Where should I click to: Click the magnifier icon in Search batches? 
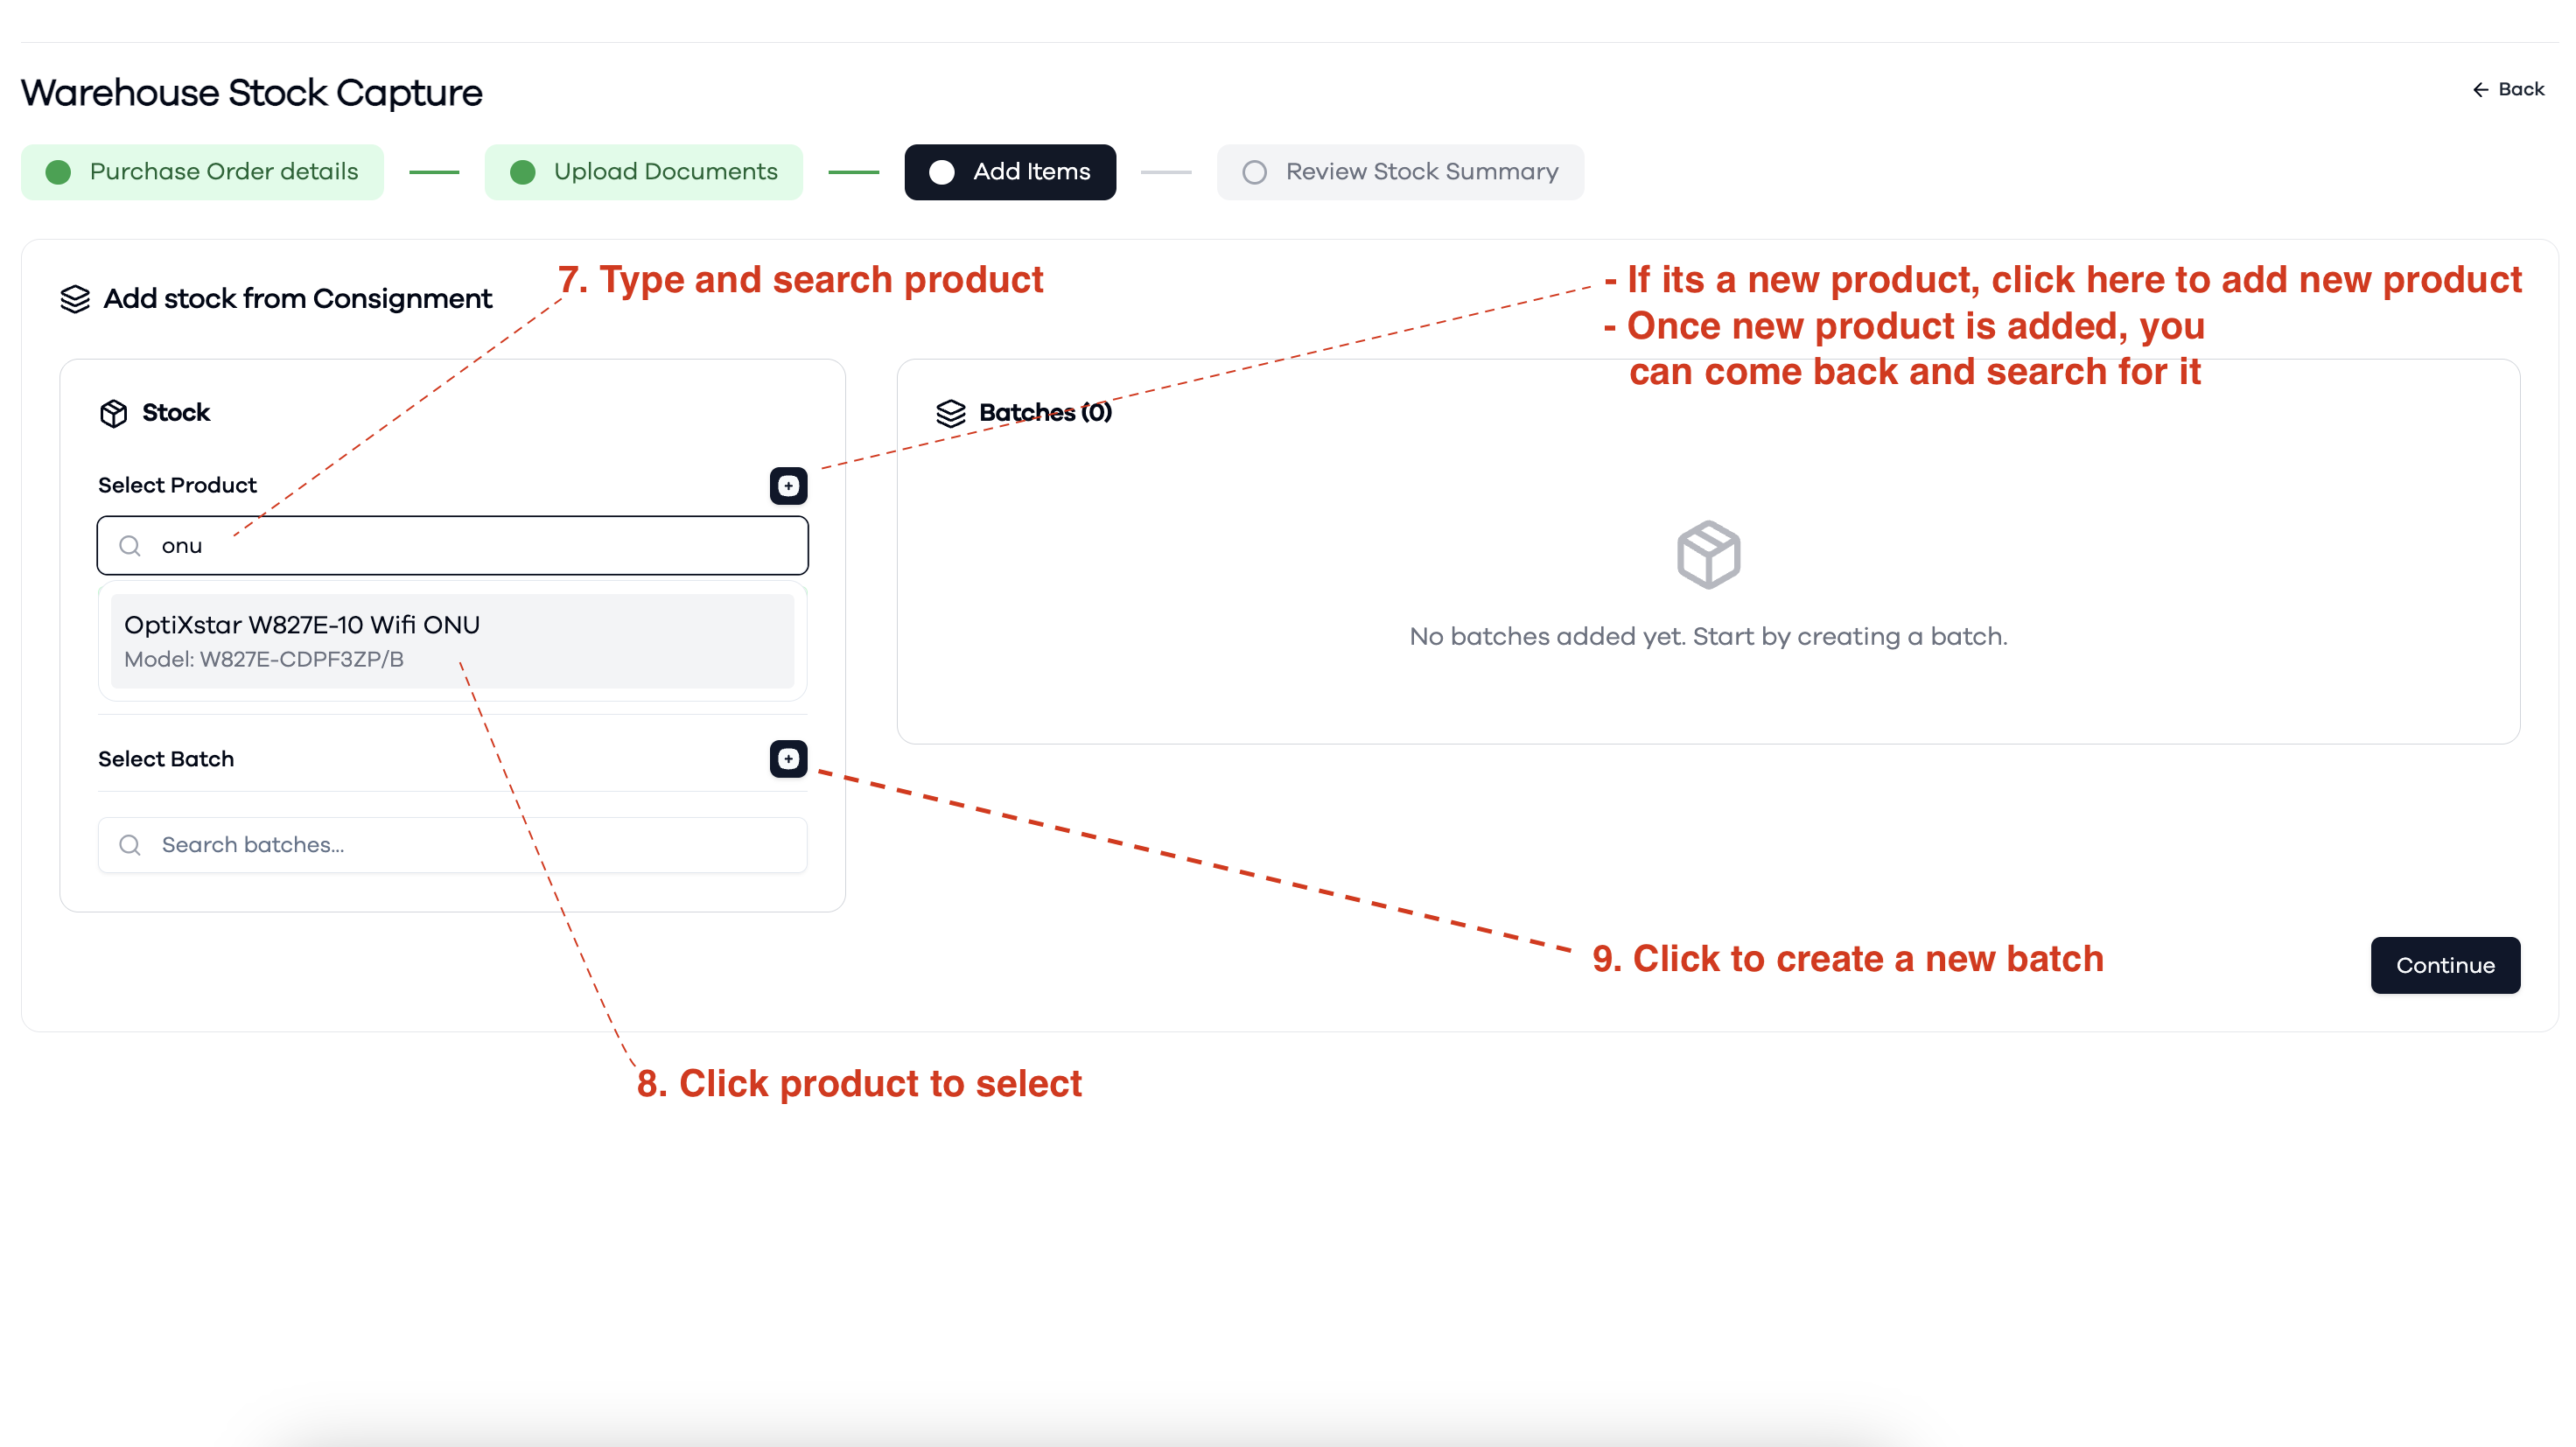click(130, 845)
